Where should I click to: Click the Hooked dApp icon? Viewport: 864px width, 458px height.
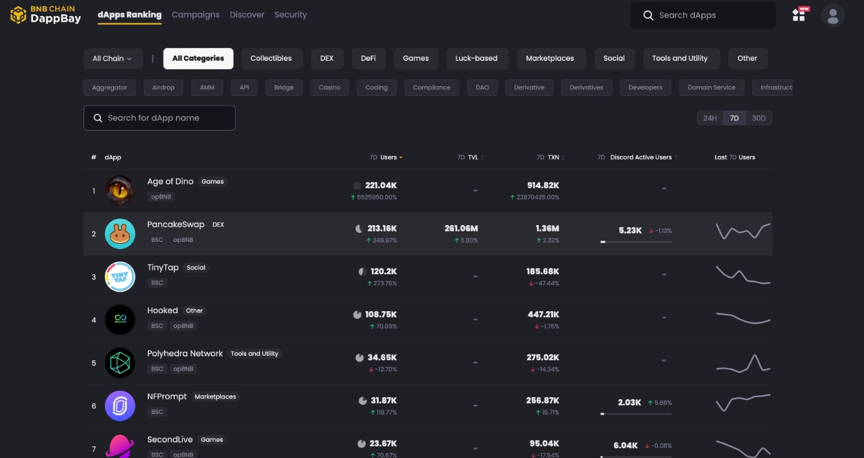coord(120,320)
